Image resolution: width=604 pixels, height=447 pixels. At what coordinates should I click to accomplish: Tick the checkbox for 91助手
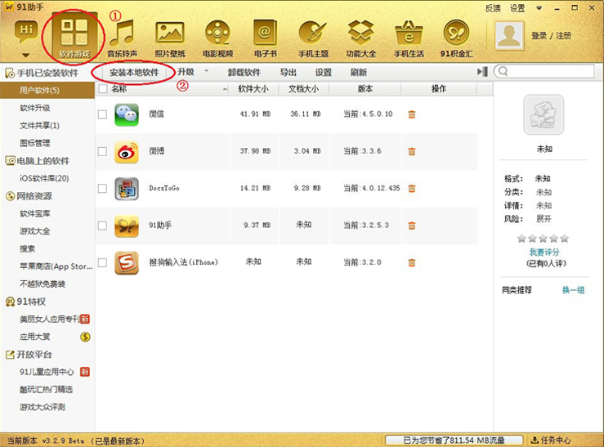(x=102, y=226)
